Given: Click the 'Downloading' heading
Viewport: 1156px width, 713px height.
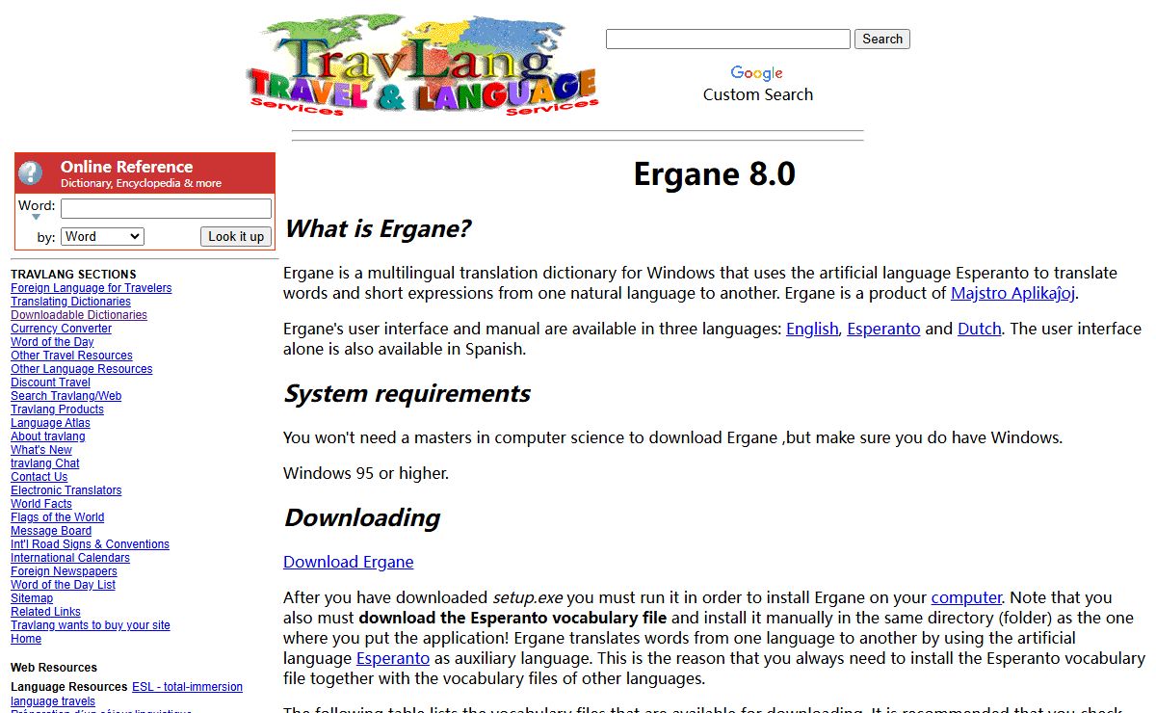Looking at the screenshot, I should point(362,518).
